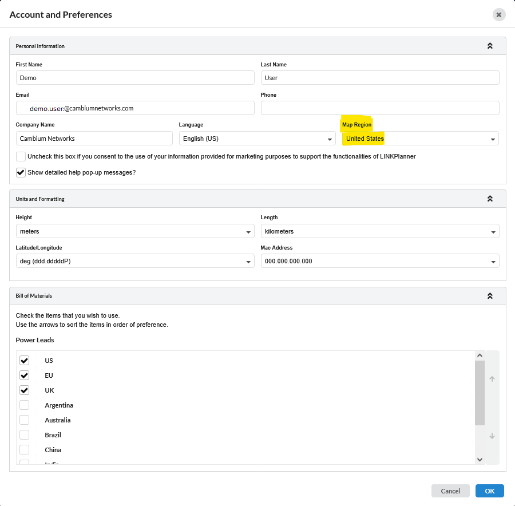Move selected power lead down

coord(492,436)
